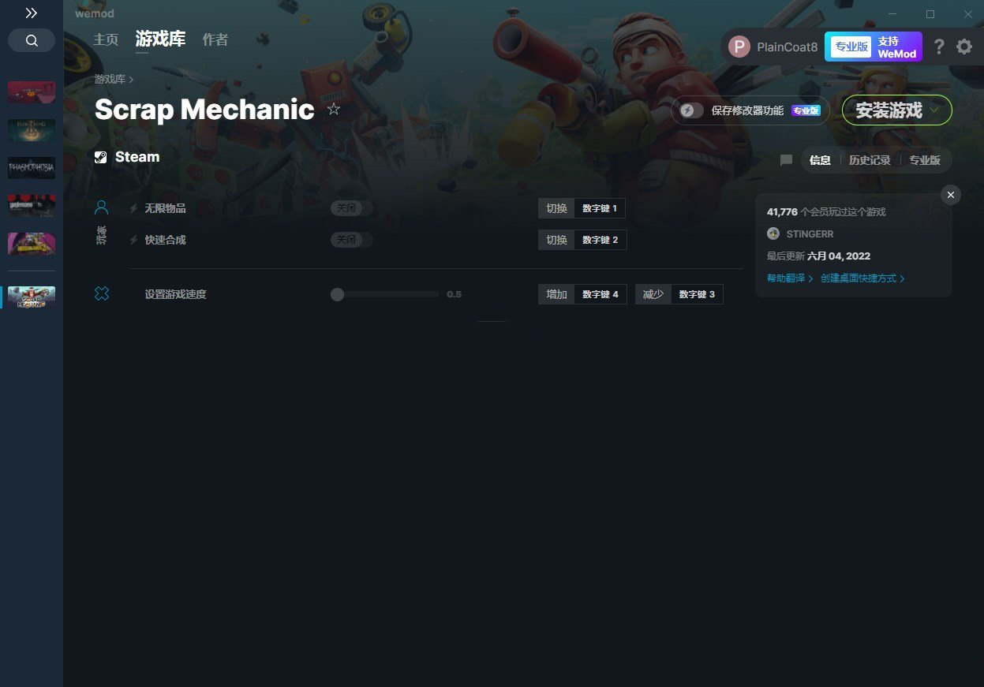Select the 历史记录 tab
Viewport: 984px width, 687px height.
pos(870,160)
